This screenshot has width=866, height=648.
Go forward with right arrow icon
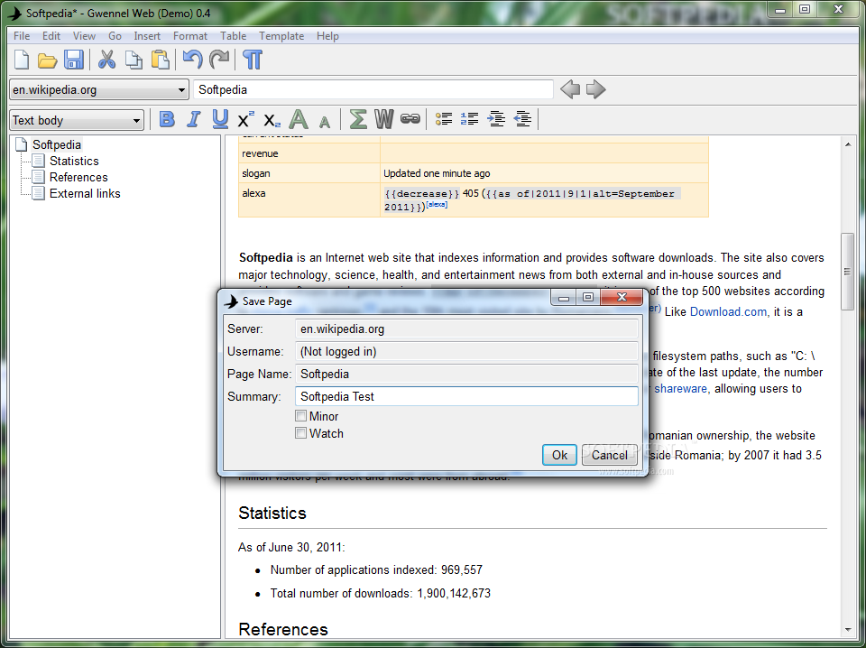596,89
